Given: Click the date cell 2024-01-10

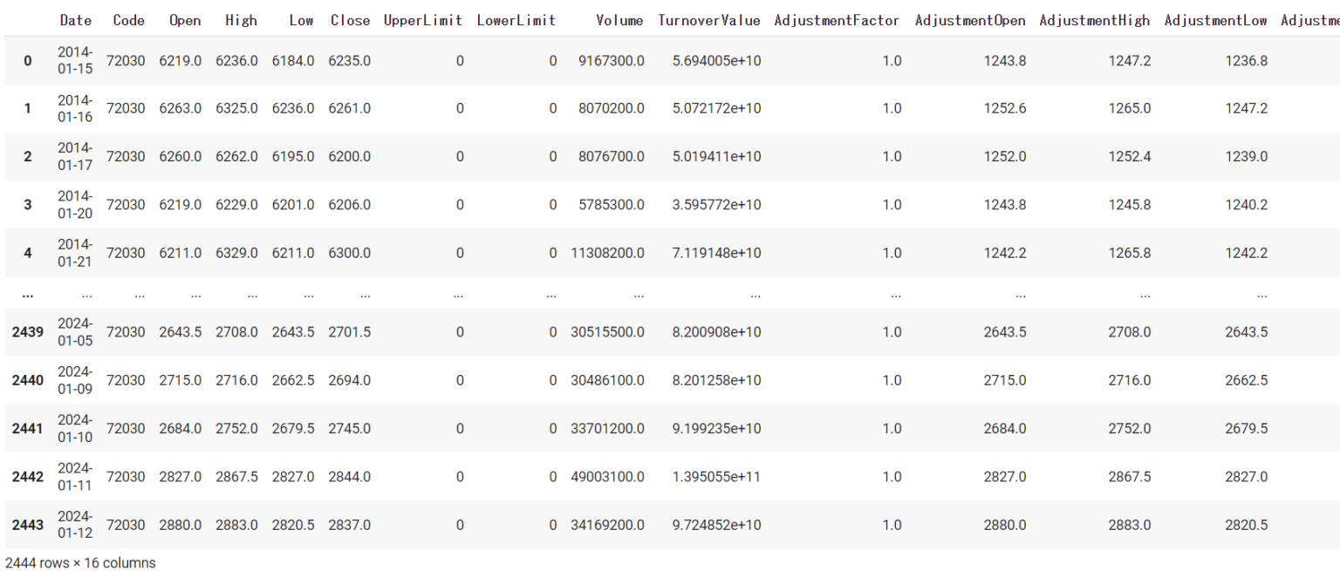Looking at the screenshot, I should click(x=75, y=429).
